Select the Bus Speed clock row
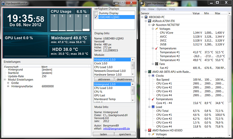The height and width of the screenshot is (139, 233). 184,80
